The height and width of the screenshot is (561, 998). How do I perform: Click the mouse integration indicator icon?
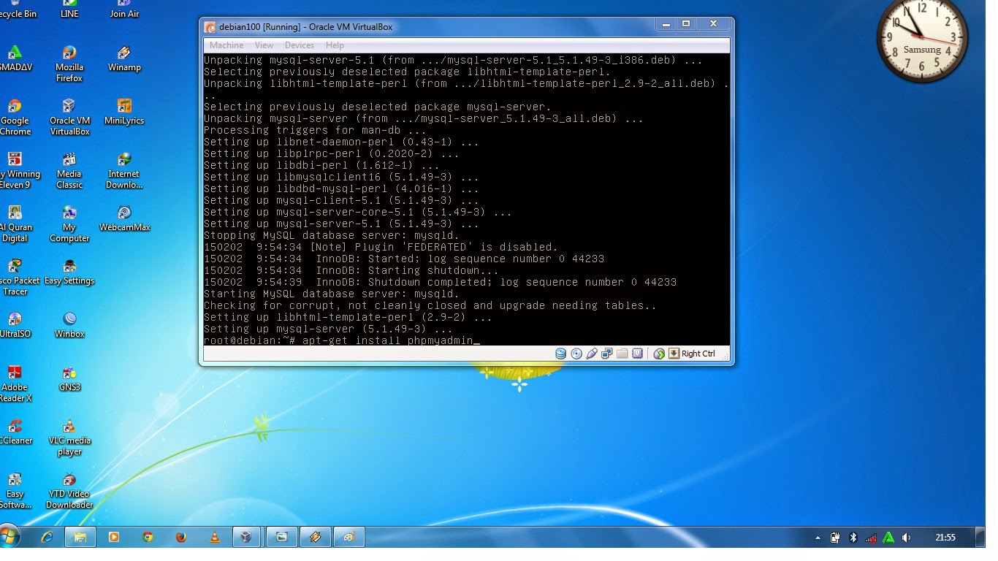[659, 354]
